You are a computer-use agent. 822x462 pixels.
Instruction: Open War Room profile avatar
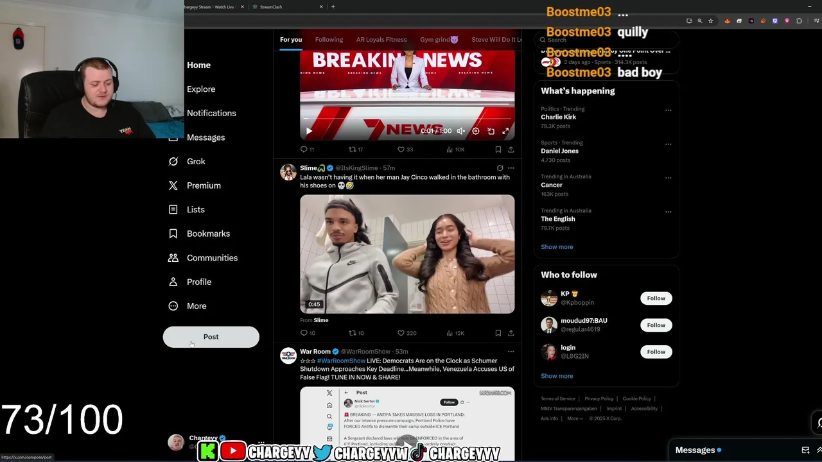point(288,355)
